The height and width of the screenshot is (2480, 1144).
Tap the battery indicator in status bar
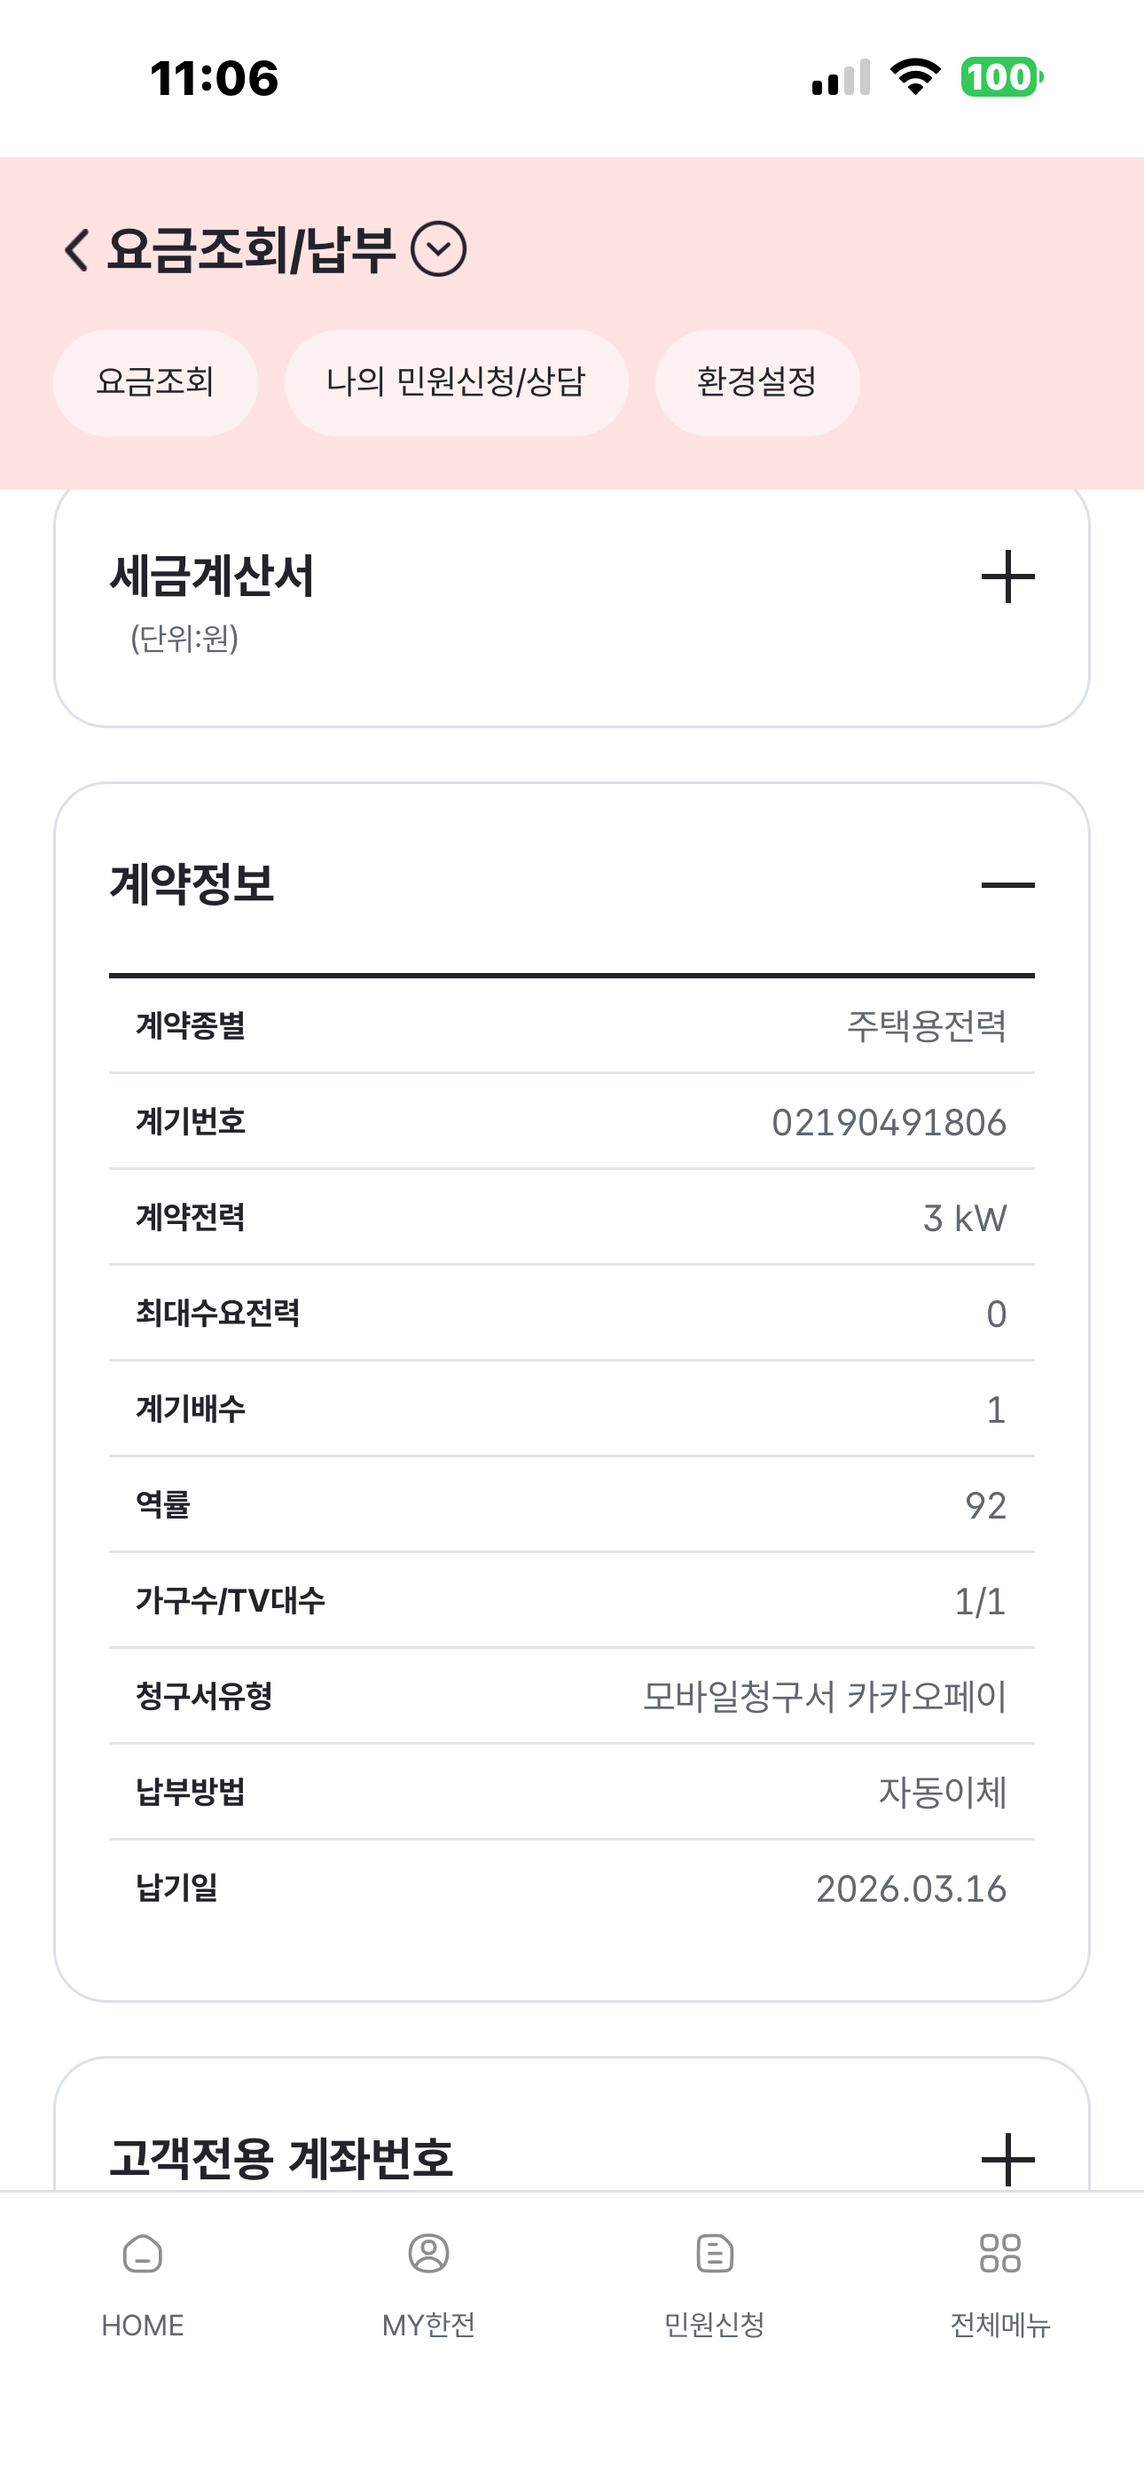pos(1000,77)
